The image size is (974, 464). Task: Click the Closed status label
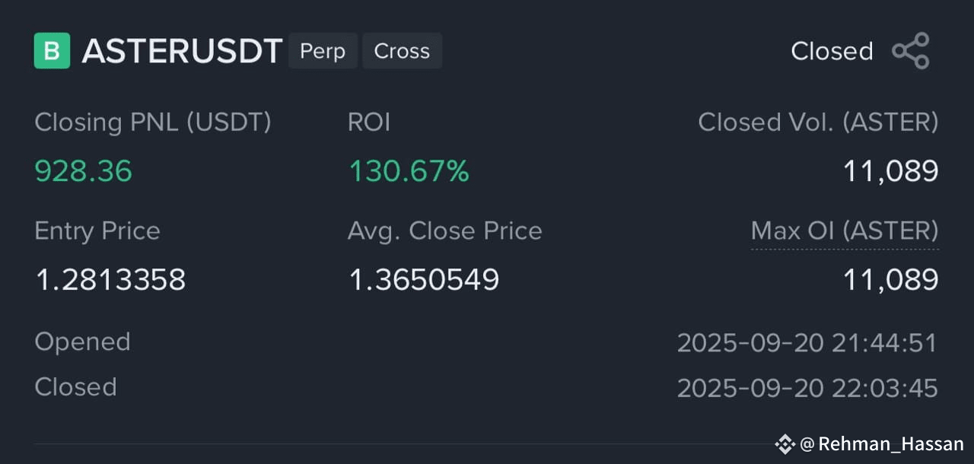(832, 51)
